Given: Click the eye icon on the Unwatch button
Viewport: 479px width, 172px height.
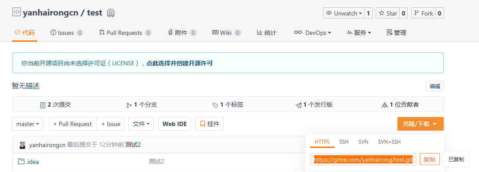Looking at the screenshot, I should click(x=329, y=13).
